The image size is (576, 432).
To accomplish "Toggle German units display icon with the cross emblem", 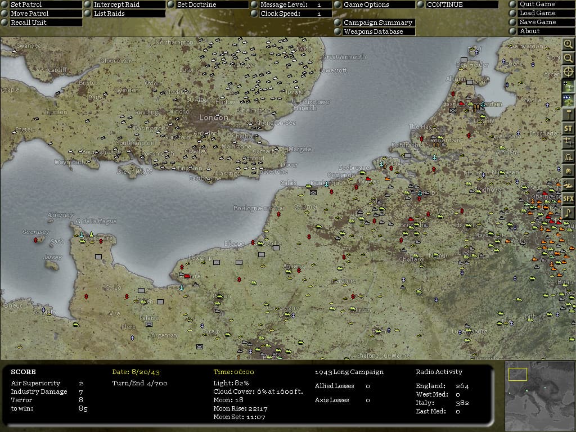I will coord(568,86).
